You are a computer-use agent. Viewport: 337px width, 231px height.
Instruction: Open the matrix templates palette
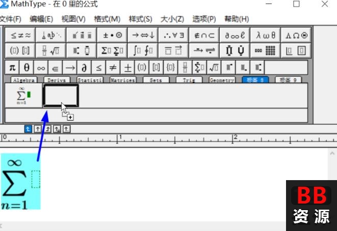(x=266, y=50)
